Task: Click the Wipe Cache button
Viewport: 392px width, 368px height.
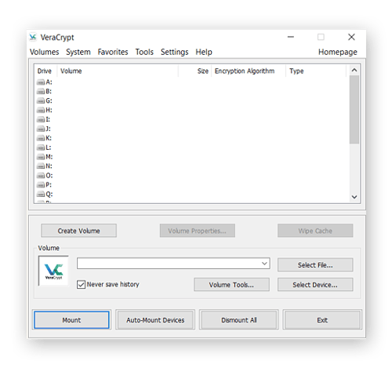Action: [x=315, y=231]
